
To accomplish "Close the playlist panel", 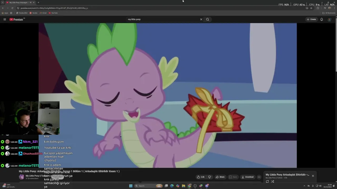I will pyautogui.click(x=313, y=176).
